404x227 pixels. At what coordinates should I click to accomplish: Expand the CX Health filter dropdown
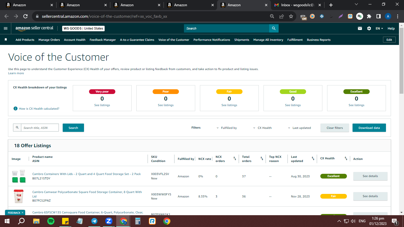262,128
